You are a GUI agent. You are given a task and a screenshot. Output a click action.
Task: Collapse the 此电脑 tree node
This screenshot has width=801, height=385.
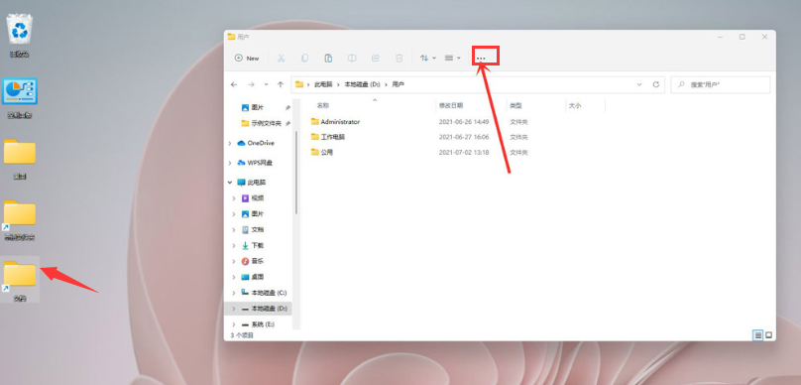pos(230,183)
